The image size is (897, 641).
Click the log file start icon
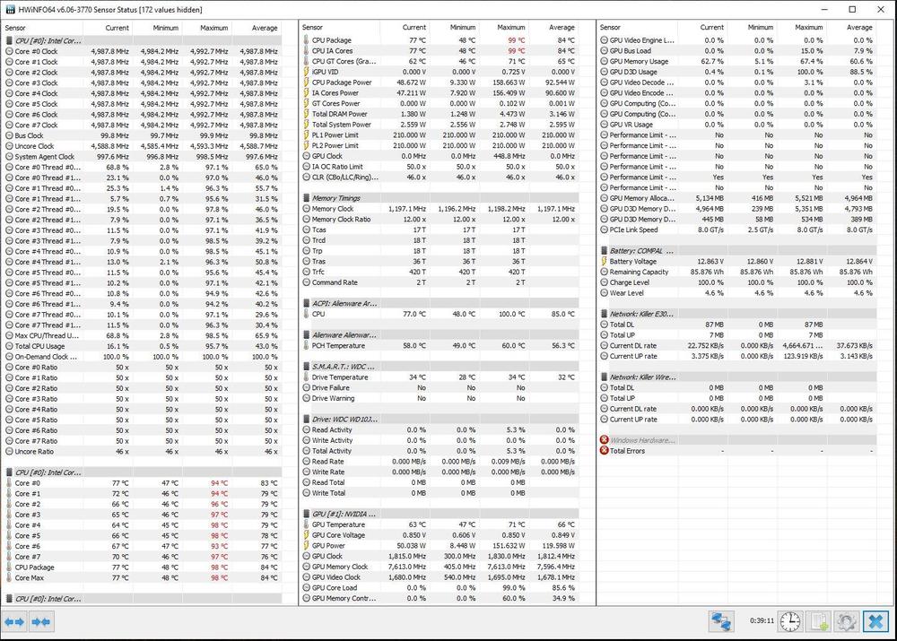click(x=818, y=621)
